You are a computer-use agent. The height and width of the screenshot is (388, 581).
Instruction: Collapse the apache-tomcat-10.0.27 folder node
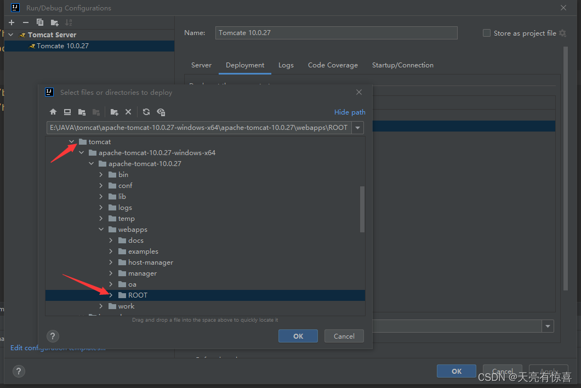click(x=91, y=163)
